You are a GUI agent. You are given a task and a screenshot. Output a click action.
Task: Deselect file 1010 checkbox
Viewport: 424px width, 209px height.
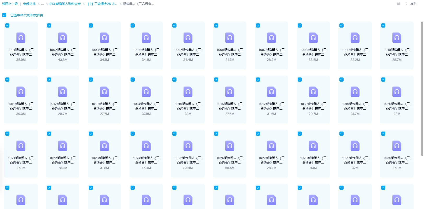(383, 25)
